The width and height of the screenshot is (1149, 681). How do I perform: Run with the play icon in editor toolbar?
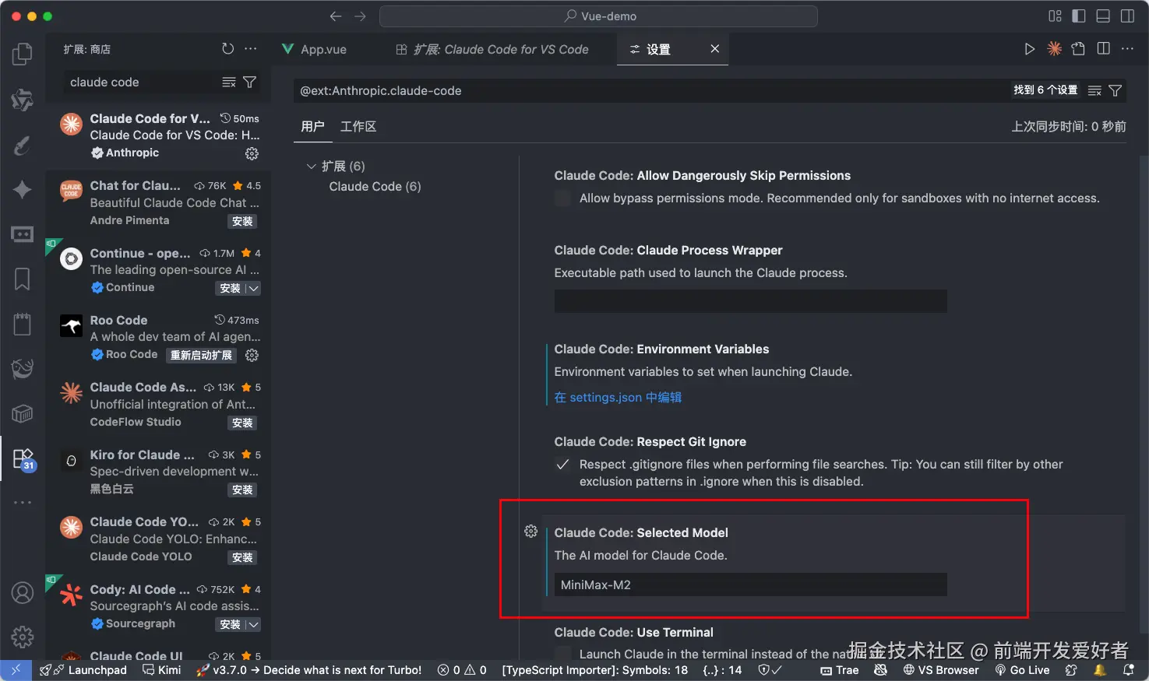tap(1029, 49)
